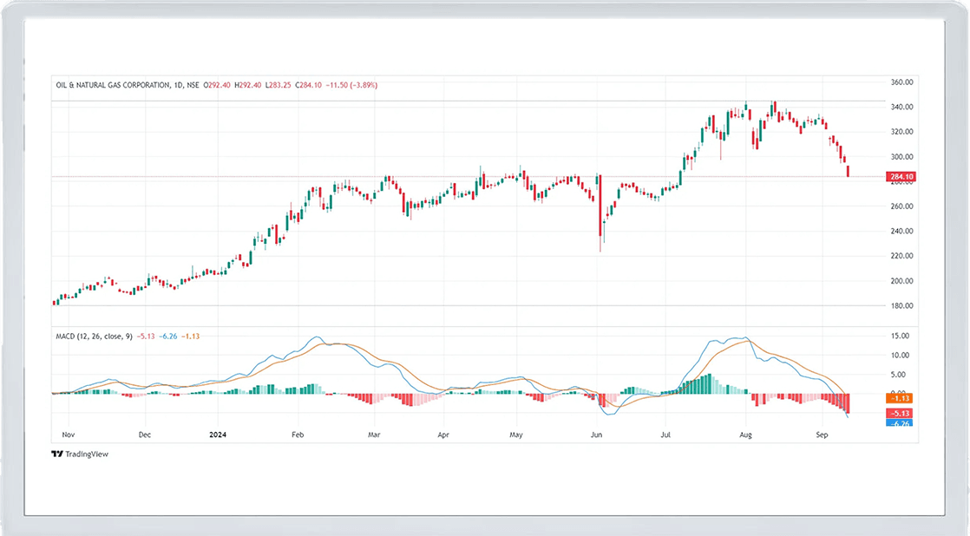970x536 pixels.
Task: Open the MACD (12, 26, close, 9) legend
Action: click(x=93, y=336)
